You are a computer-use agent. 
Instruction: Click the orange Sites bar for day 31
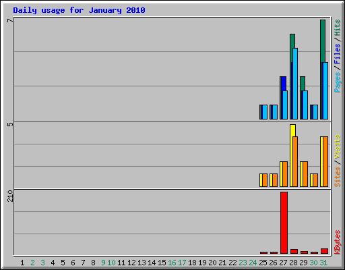(x=325, y=161)
